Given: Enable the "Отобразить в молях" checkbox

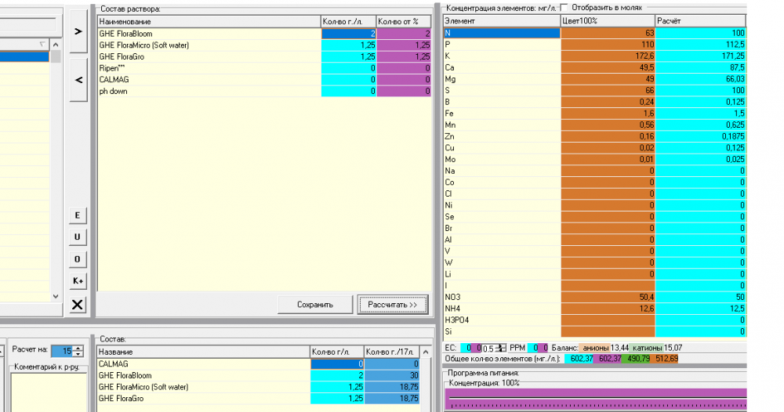Looking at the screenshot, I should point(564,8).
